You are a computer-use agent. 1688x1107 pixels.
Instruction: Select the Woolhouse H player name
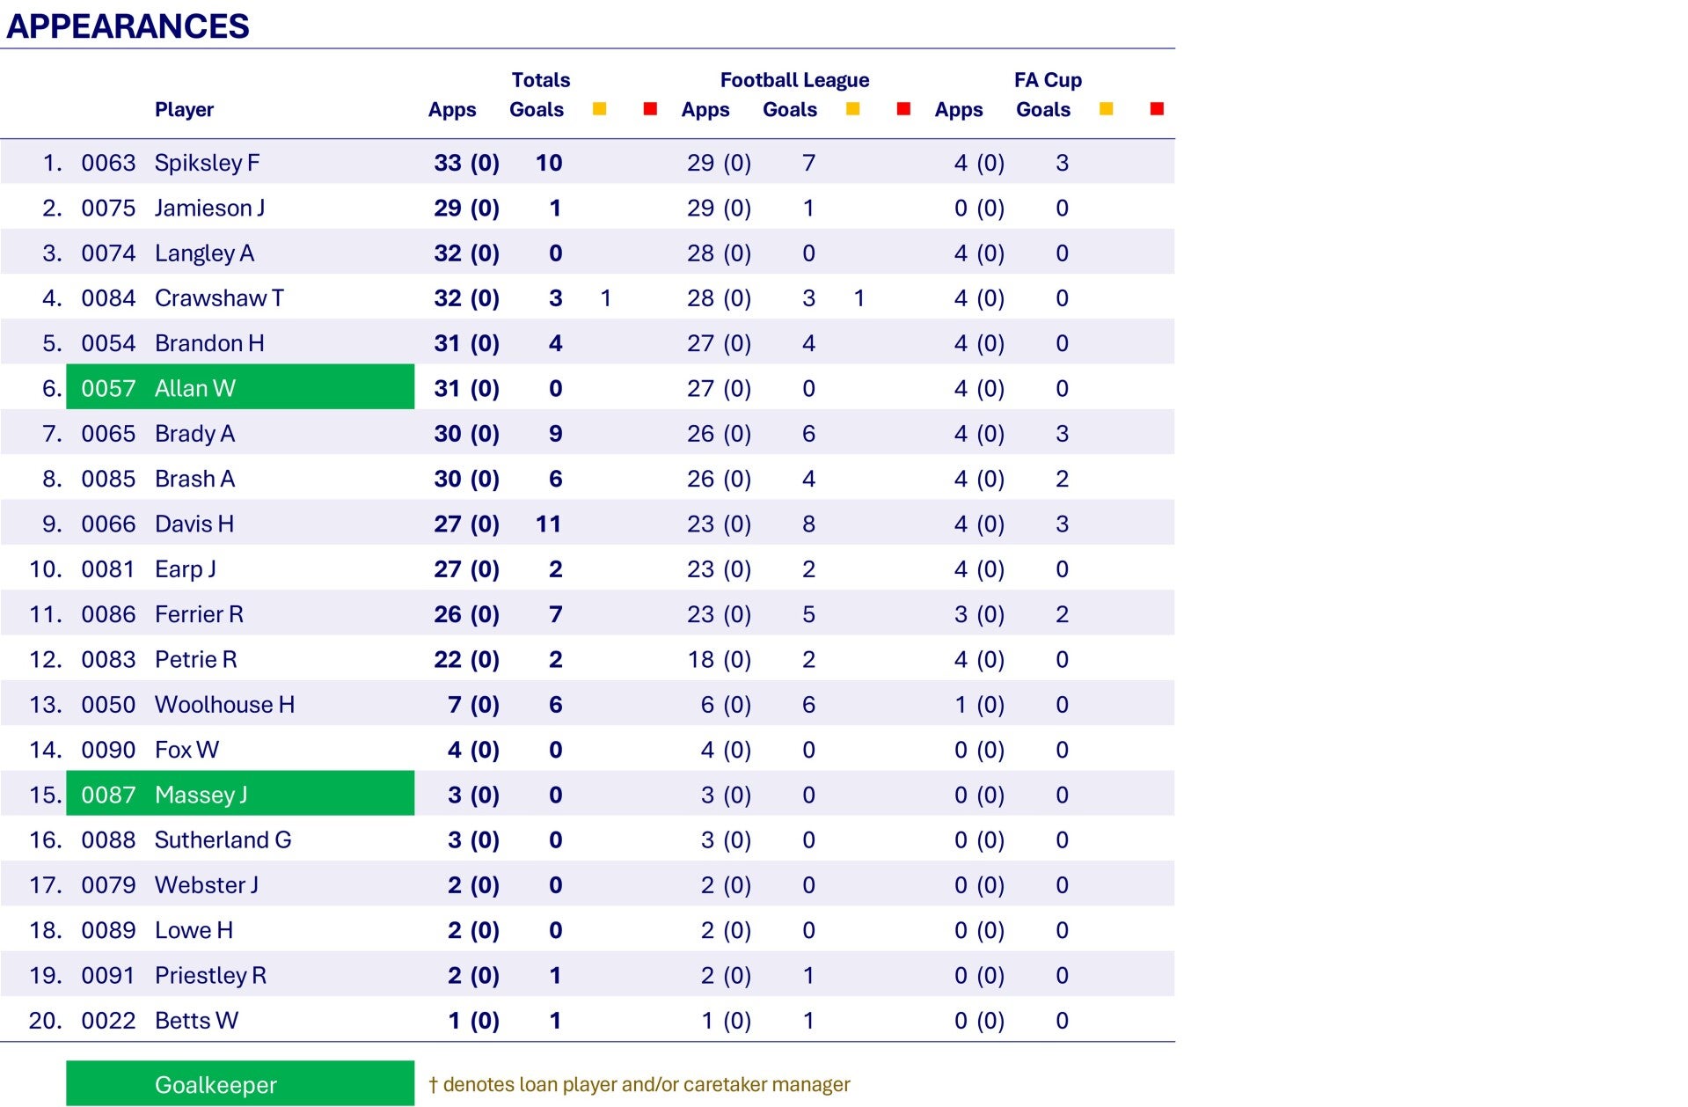click(x=224, y=705)
